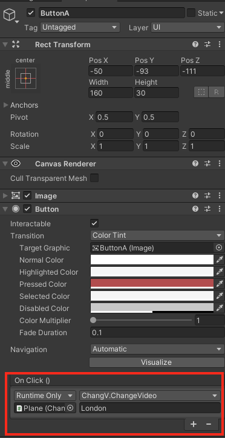This screenshot has width=225, height=438.
Task: Collapse the Button component
Action: [5, 209]
